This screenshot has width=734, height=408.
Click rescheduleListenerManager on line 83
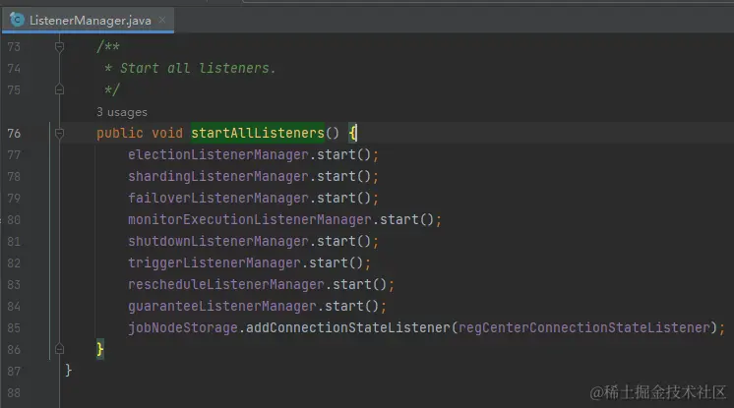(226, 284)
